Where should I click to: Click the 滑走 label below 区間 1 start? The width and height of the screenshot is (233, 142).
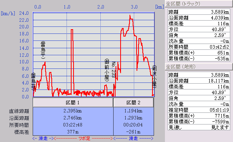[43, 138]
